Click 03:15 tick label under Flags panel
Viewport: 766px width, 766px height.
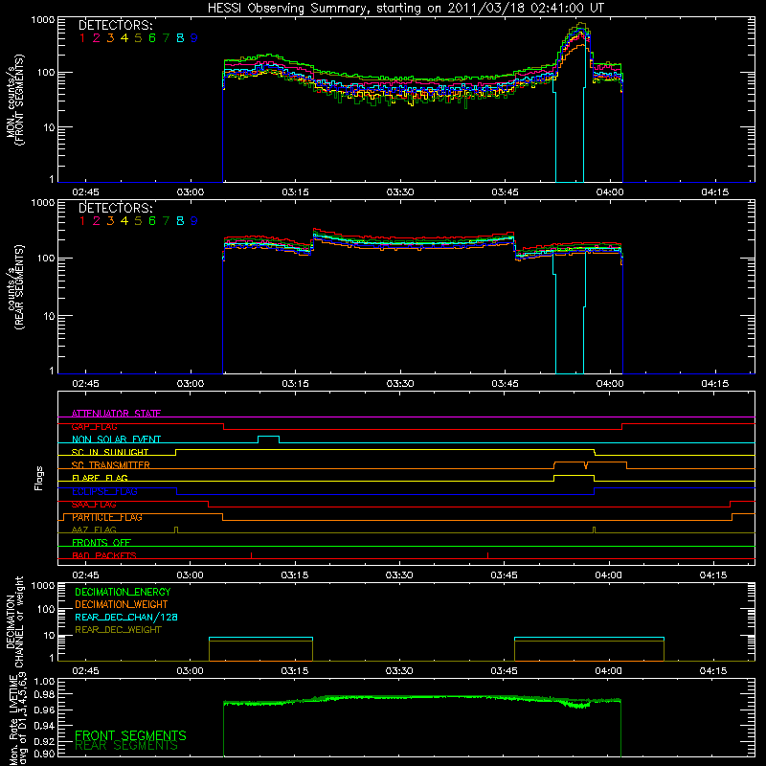pyautogui.click(x=295, y=575)
